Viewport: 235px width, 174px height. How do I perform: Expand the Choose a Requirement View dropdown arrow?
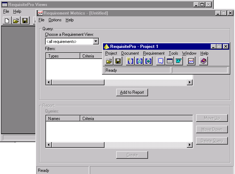coord(96,41)
